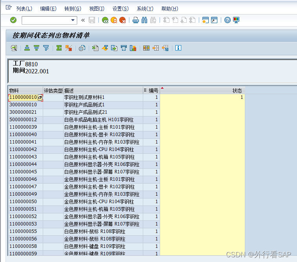The height and width of the screenshot is (262, 297).
Task: Click the 物料 column header
Action: [26, 91]
